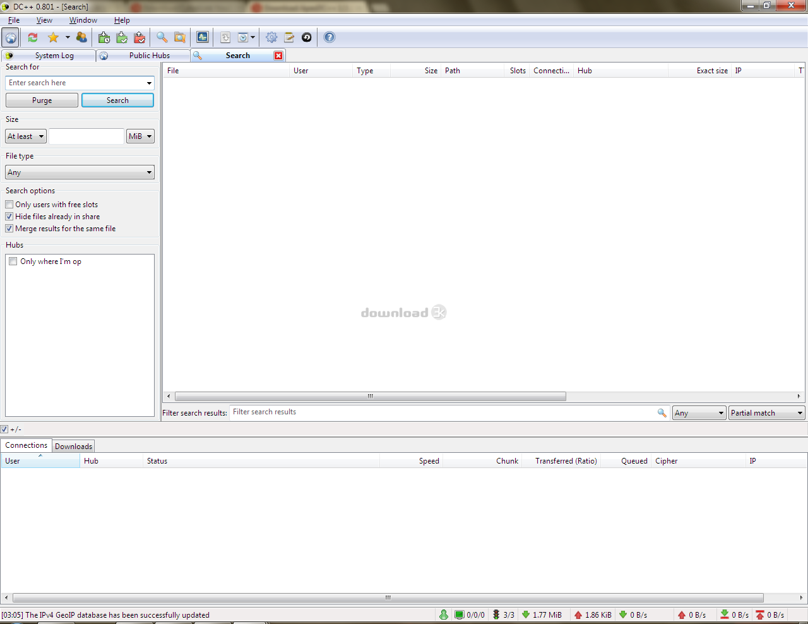This screenshot has height=624, width=808.
Task: Click the Open file list toolbar icon
Action: [225, 37]
